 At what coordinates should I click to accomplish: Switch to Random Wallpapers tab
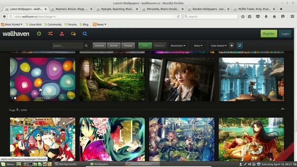(208, 9)
